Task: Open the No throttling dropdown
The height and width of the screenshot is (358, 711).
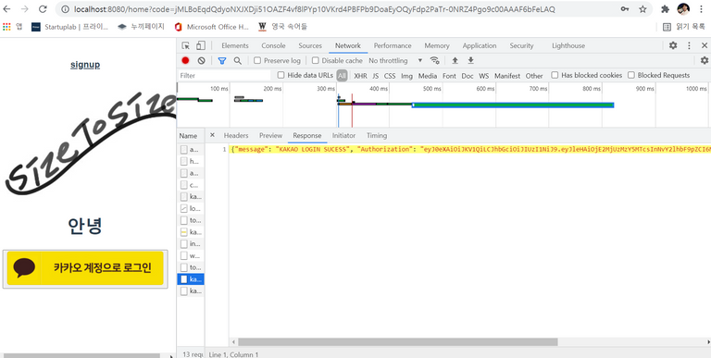Action: pyautogui.click(x=395, y=61)
